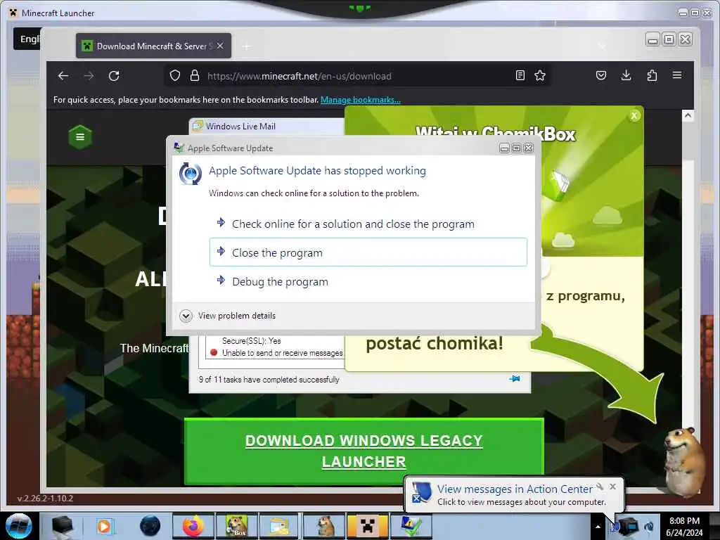Open the volume tray icon
This screenshot has width=720, height=540.
click(x=649, y=526)
